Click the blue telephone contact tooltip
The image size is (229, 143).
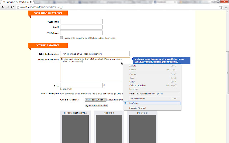pyautogui.click(x=162, y=60)
